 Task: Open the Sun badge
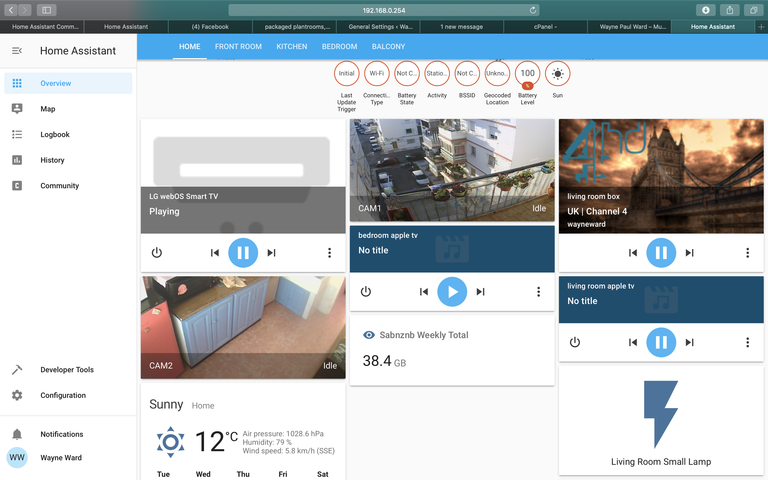tap(558, 73)
